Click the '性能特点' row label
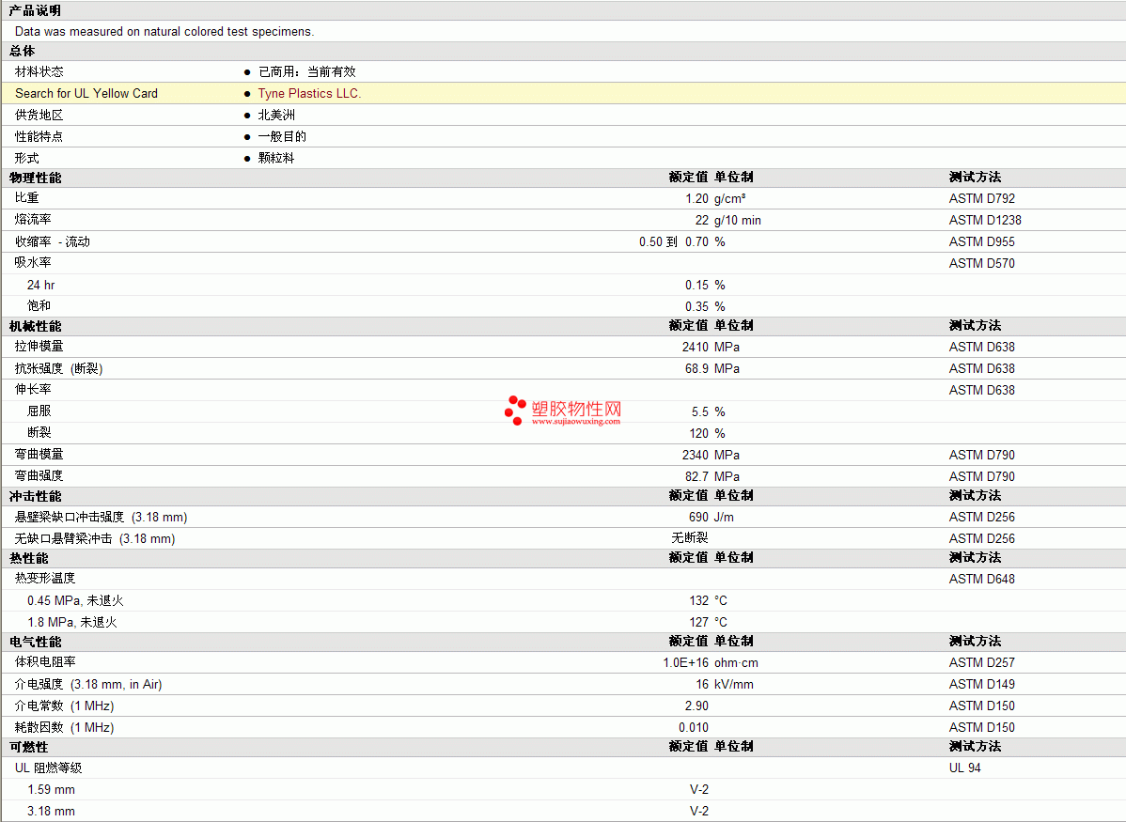This screenshot has height=822, width=1126. (39, 136)
